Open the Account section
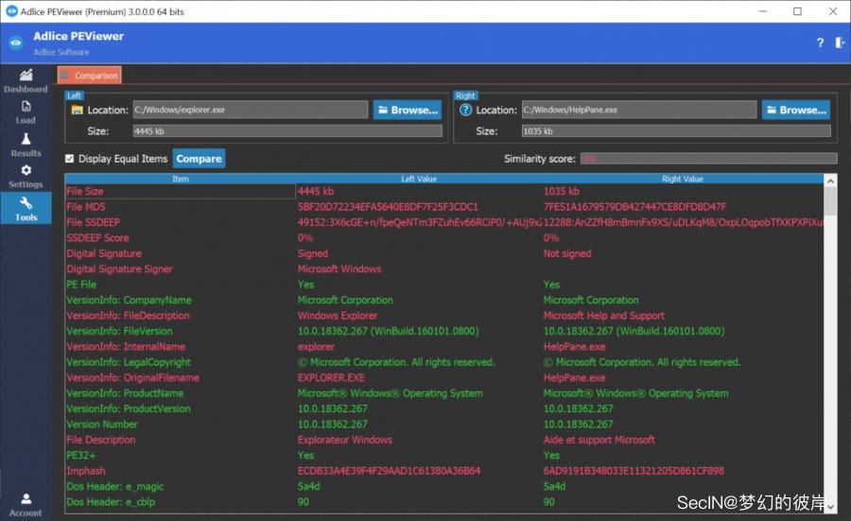The width and height of the screenshot is (851, 521). (26, 505)
